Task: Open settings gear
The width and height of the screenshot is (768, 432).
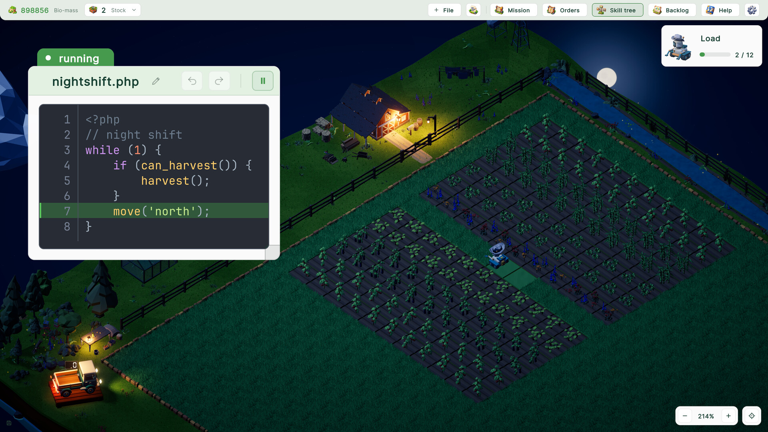Action: click(x=752, y=10)
